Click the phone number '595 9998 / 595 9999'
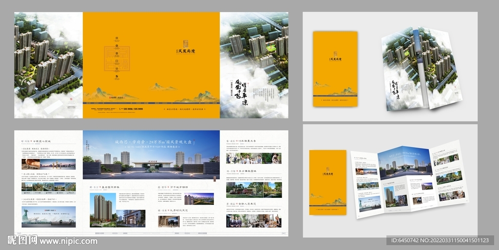This screenshot has height=250, width=499. point(133,109)
